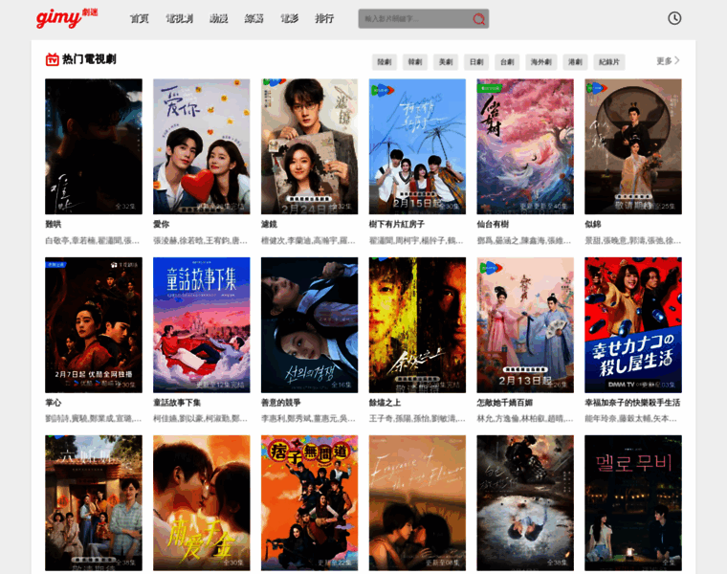Open the 濾鏡 poster thumbnail

point(309,146)
